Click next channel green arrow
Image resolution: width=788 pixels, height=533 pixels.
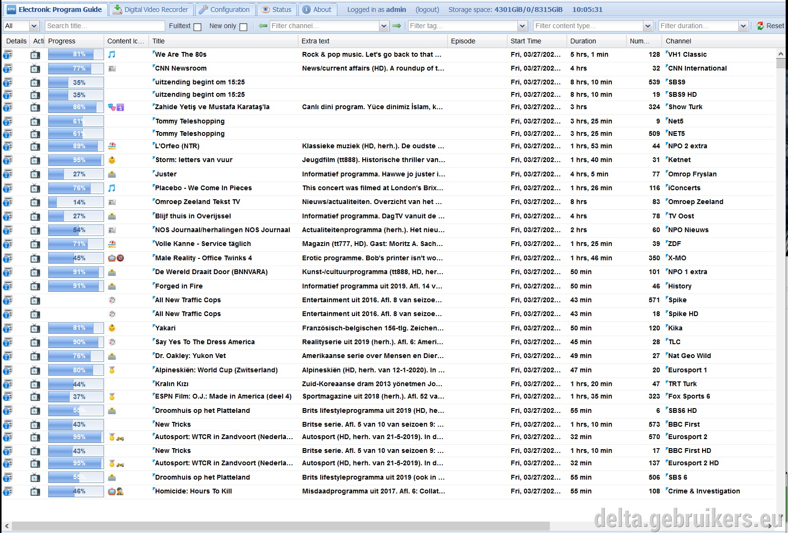click(397, 26)
